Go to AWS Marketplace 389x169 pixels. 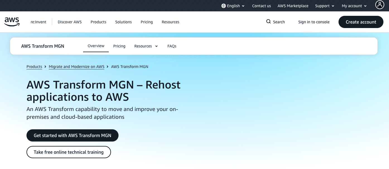(x=293, y=6)
